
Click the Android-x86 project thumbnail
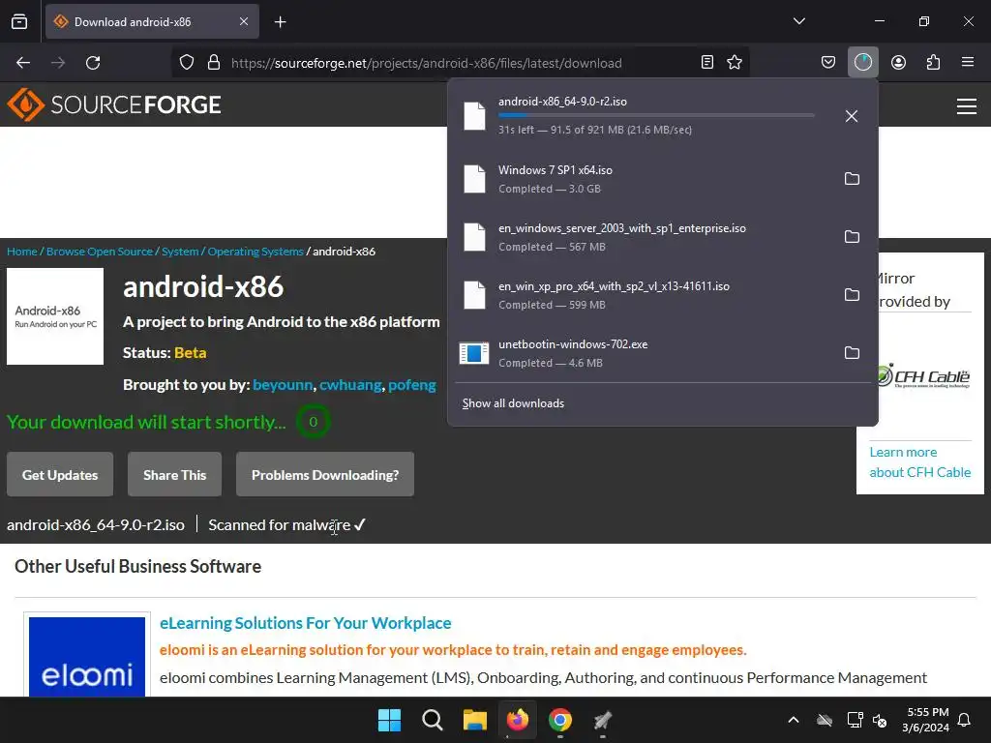pos(55,316)
